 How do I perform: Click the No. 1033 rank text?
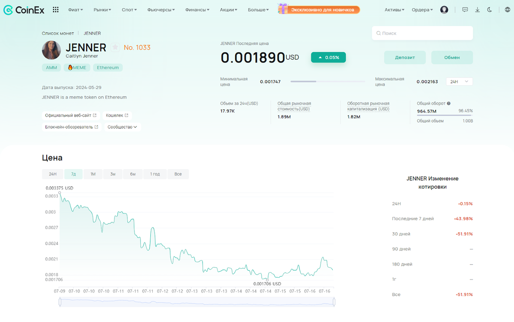tap(137, 47)
